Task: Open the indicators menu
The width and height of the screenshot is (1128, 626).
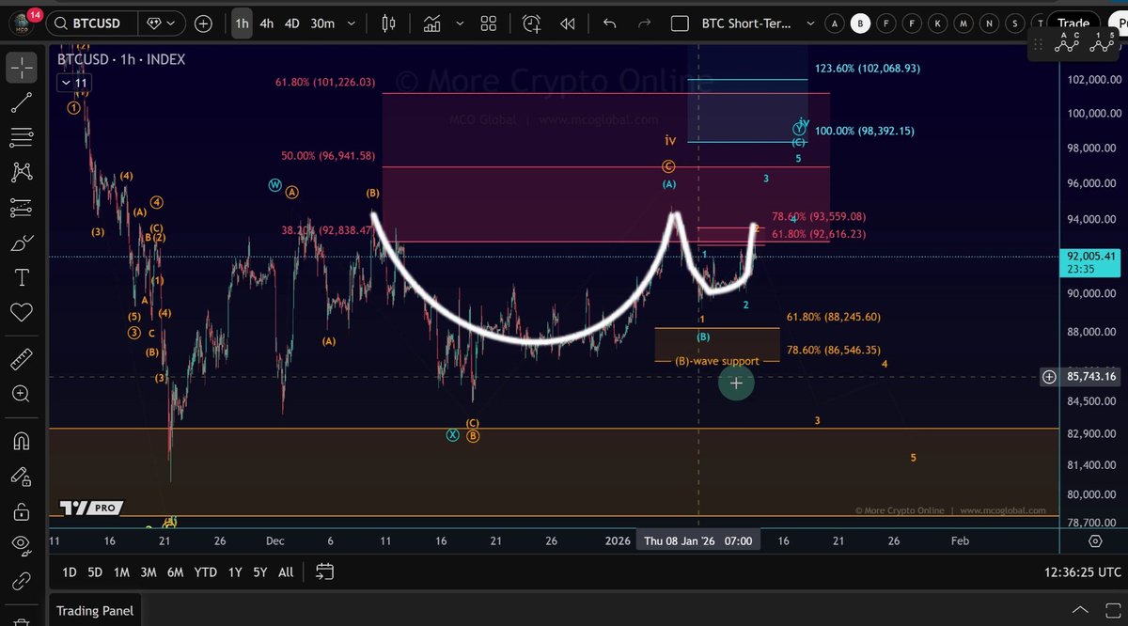Action: tap(433, 23)
